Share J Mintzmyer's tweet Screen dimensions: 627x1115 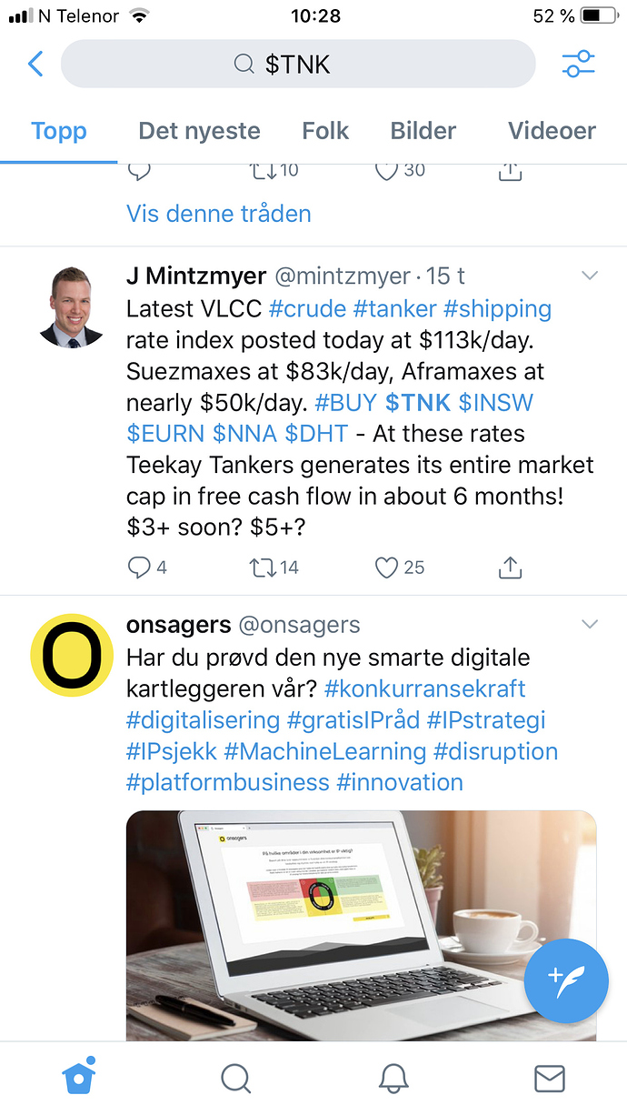pyautogui.click(x=511, y=568)
